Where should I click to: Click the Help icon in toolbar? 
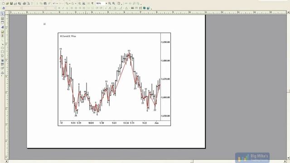coord(119,3)
